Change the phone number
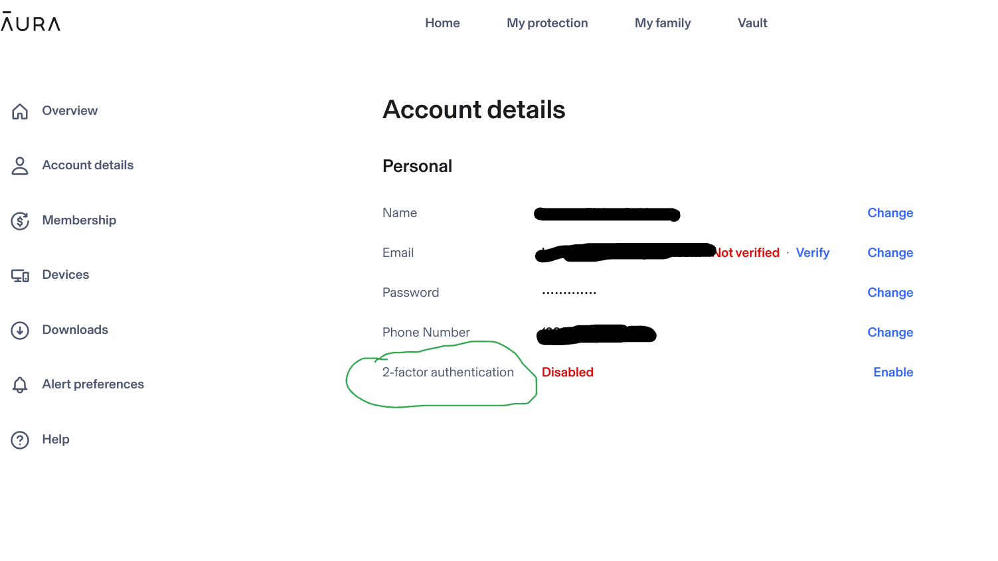Viewport: 998px width, 561px height. [890, 332]
